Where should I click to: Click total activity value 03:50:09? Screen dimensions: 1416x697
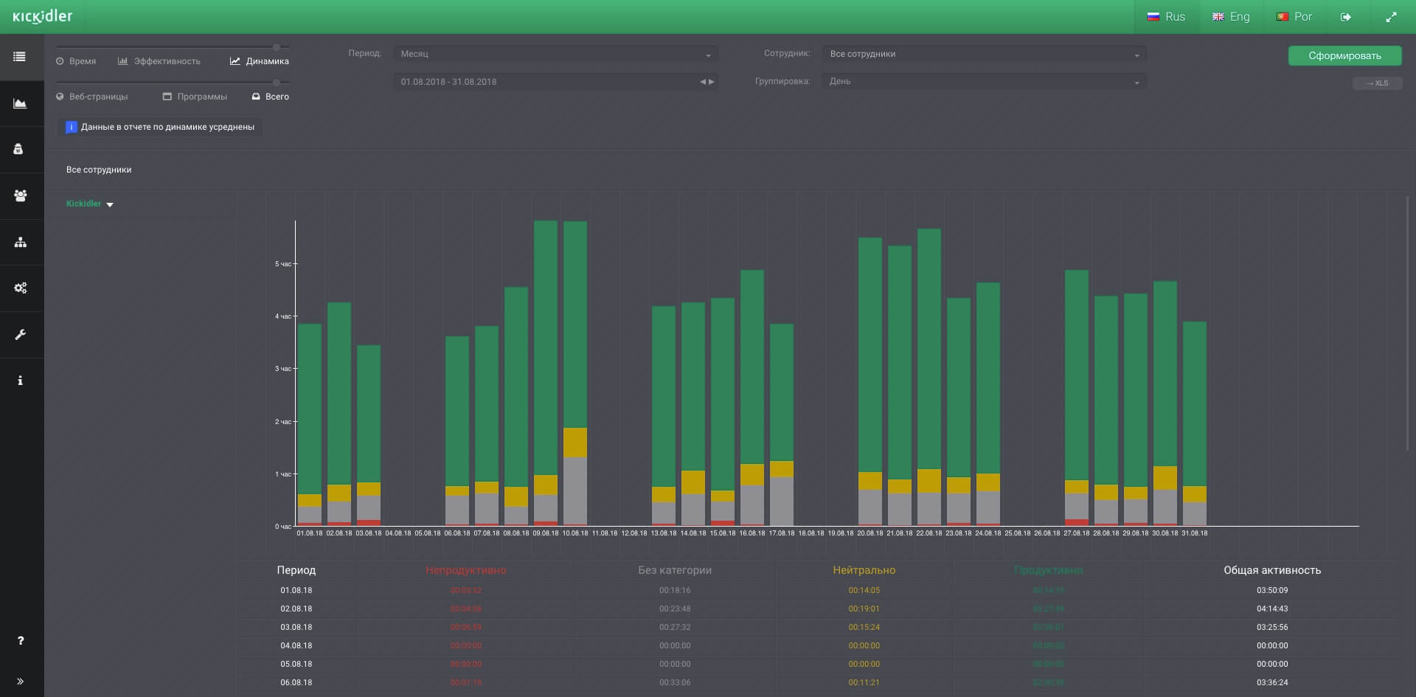(1272, 590)
